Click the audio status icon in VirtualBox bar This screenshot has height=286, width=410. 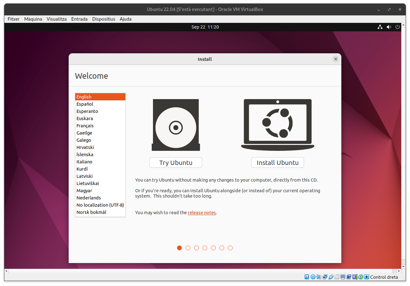click(319, 277)
